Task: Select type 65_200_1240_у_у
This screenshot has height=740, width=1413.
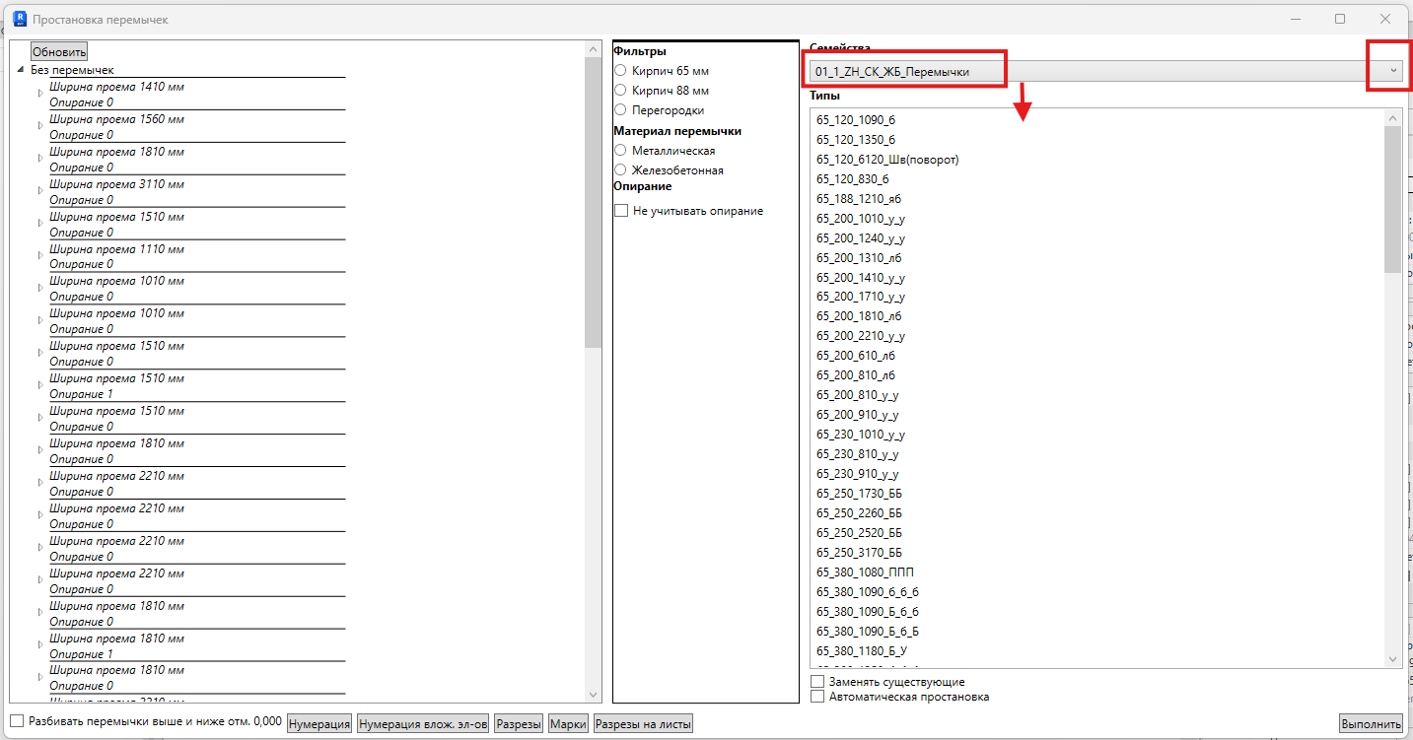Action: pos(861,238)
